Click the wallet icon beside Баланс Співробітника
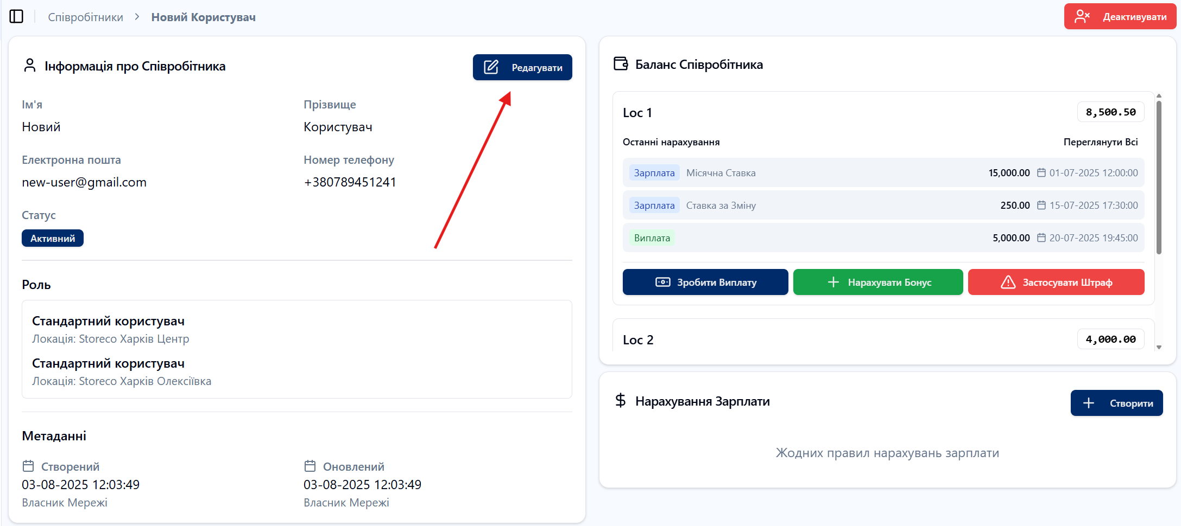Image resolution: width=1181 pixels, height=526 pixels. 620,64
